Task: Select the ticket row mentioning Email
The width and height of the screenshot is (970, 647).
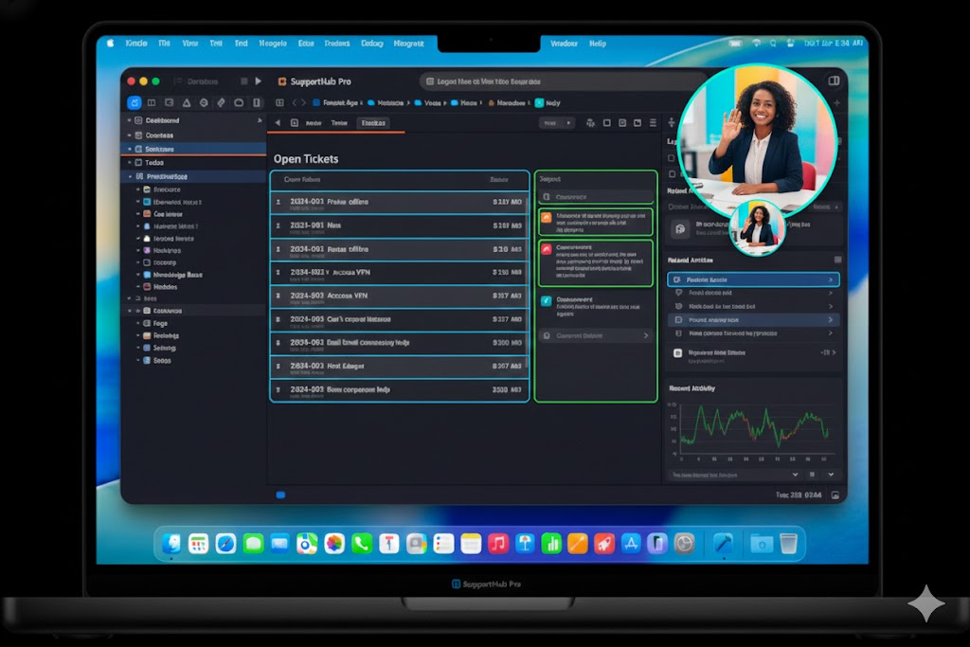Action: (x=400, y=343)
